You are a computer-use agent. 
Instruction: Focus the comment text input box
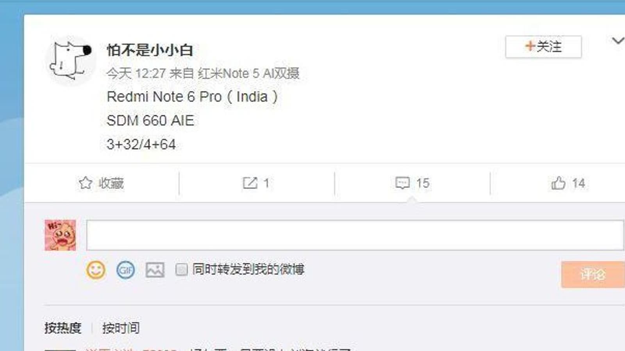pyautogui.click(x=355, y=235)
